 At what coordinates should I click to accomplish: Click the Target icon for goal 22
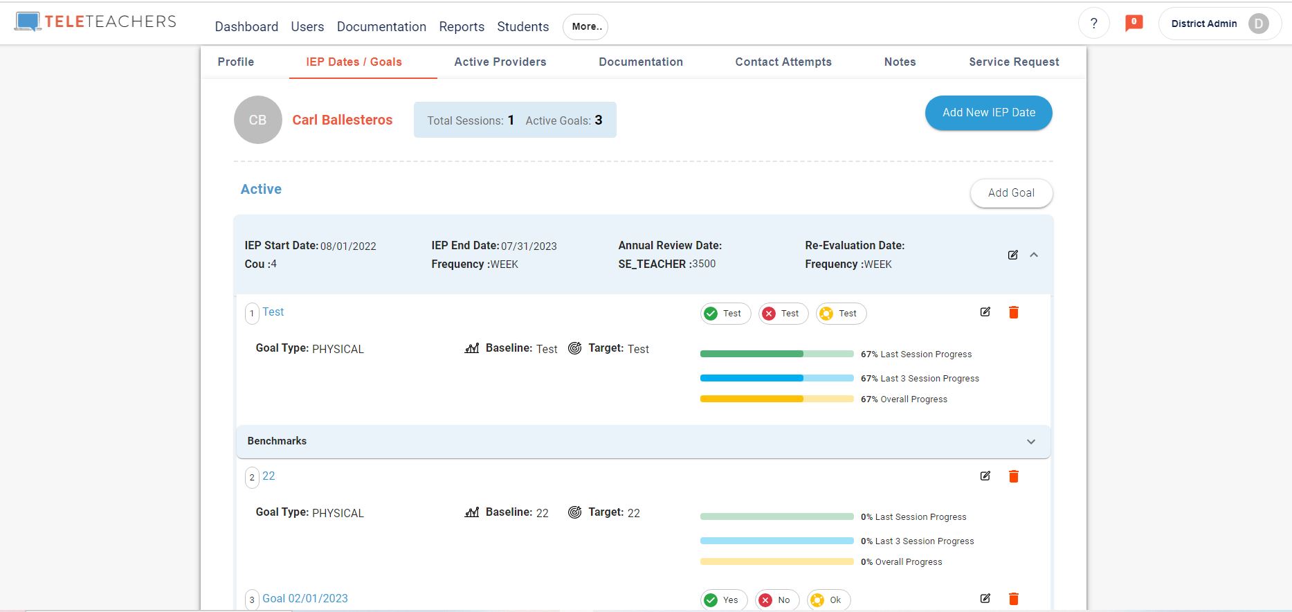574,512
